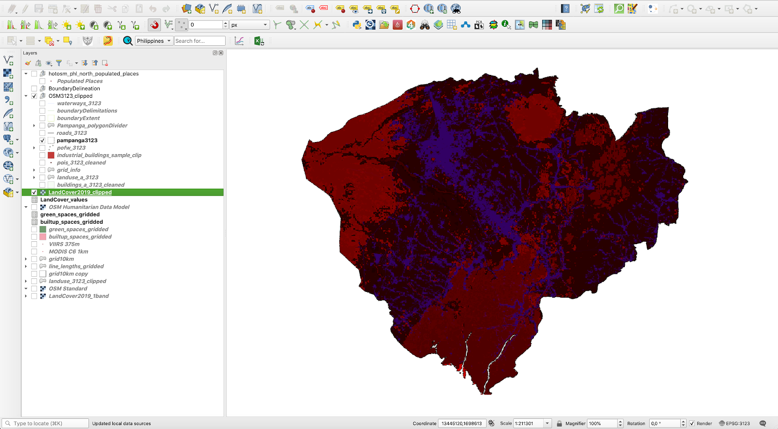Select the green_spaces_gridded table entry
The height and width of the screenshot is (429, 778).
(70, 214)
